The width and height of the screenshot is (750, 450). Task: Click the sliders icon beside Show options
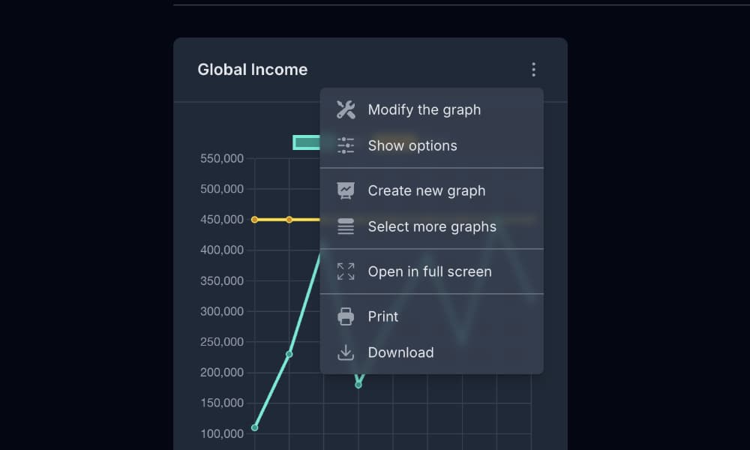point(346,145)
